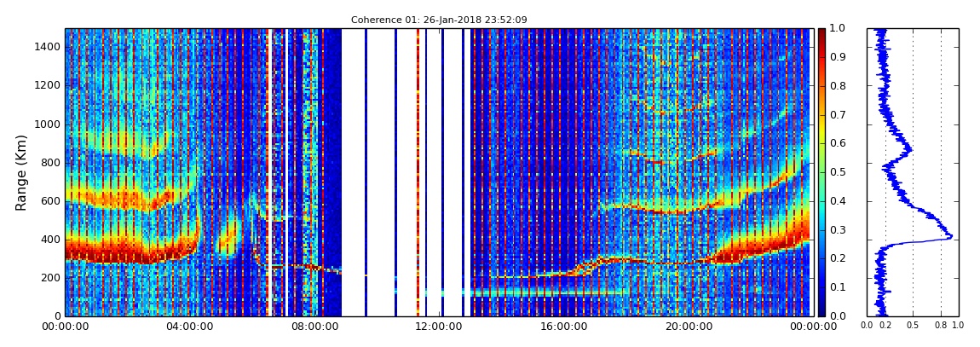The image size is (980, 347).
Task: Click the 0.9 colorbar tick label
Action: [x=836, y=57]
